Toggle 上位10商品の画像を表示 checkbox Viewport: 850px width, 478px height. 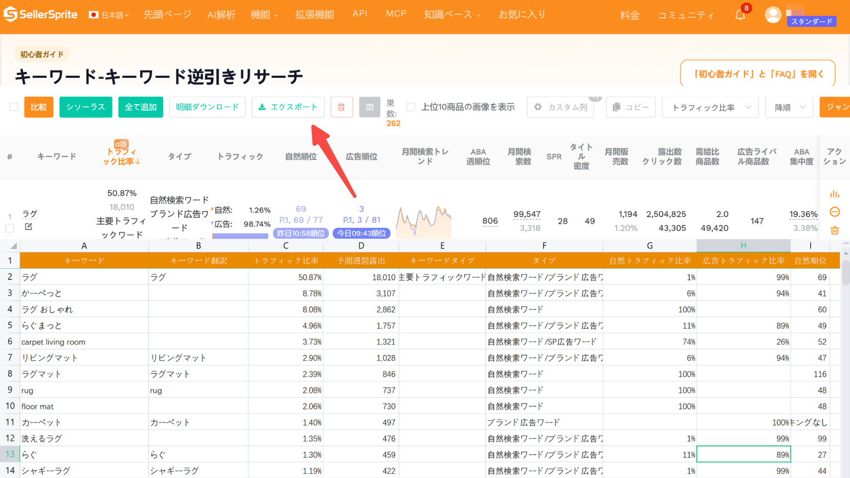[411, 107]
